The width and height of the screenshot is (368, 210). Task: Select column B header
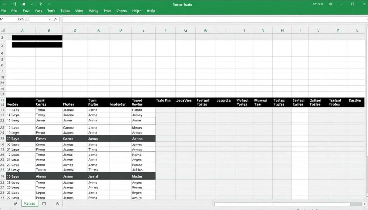pos(49,30)
